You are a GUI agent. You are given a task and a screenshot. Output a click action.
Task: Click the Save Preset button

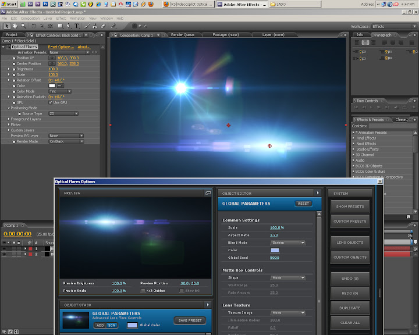click(189, 320)
